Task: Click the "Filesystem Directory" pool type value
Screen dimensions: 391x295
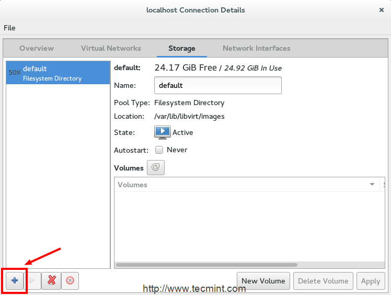Action: [x=189, y=103]
